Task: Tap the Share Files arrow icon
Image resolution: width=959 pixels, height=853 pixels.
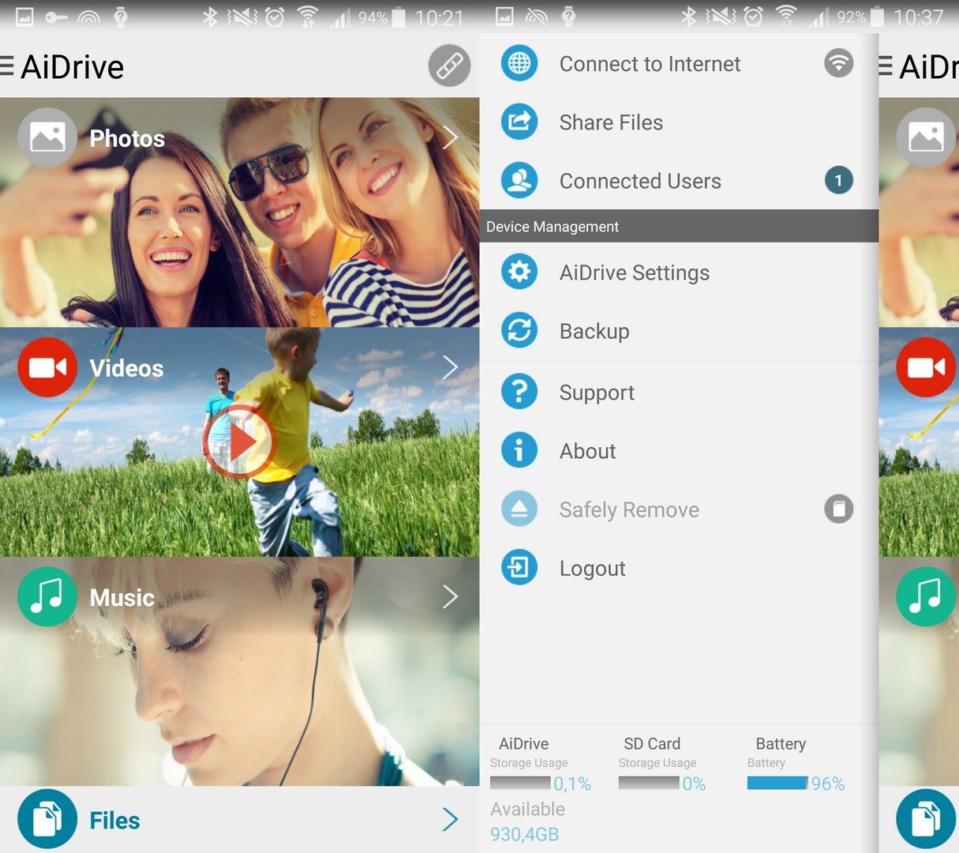Action: click(519, 122)
